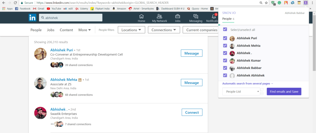Click the blue MailTrack cloud extension icon

coord(293,3)
